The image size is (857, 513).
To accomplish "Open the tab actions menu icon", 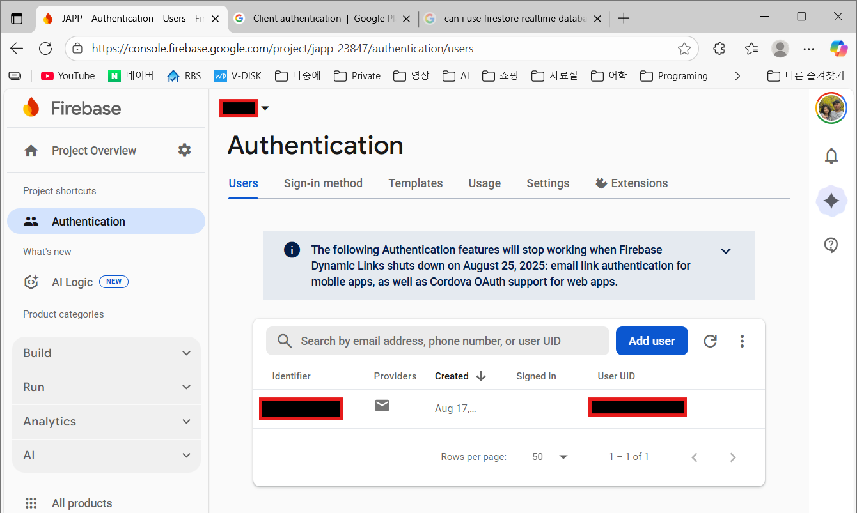I will pyautogui.click(x=17, y=19).
